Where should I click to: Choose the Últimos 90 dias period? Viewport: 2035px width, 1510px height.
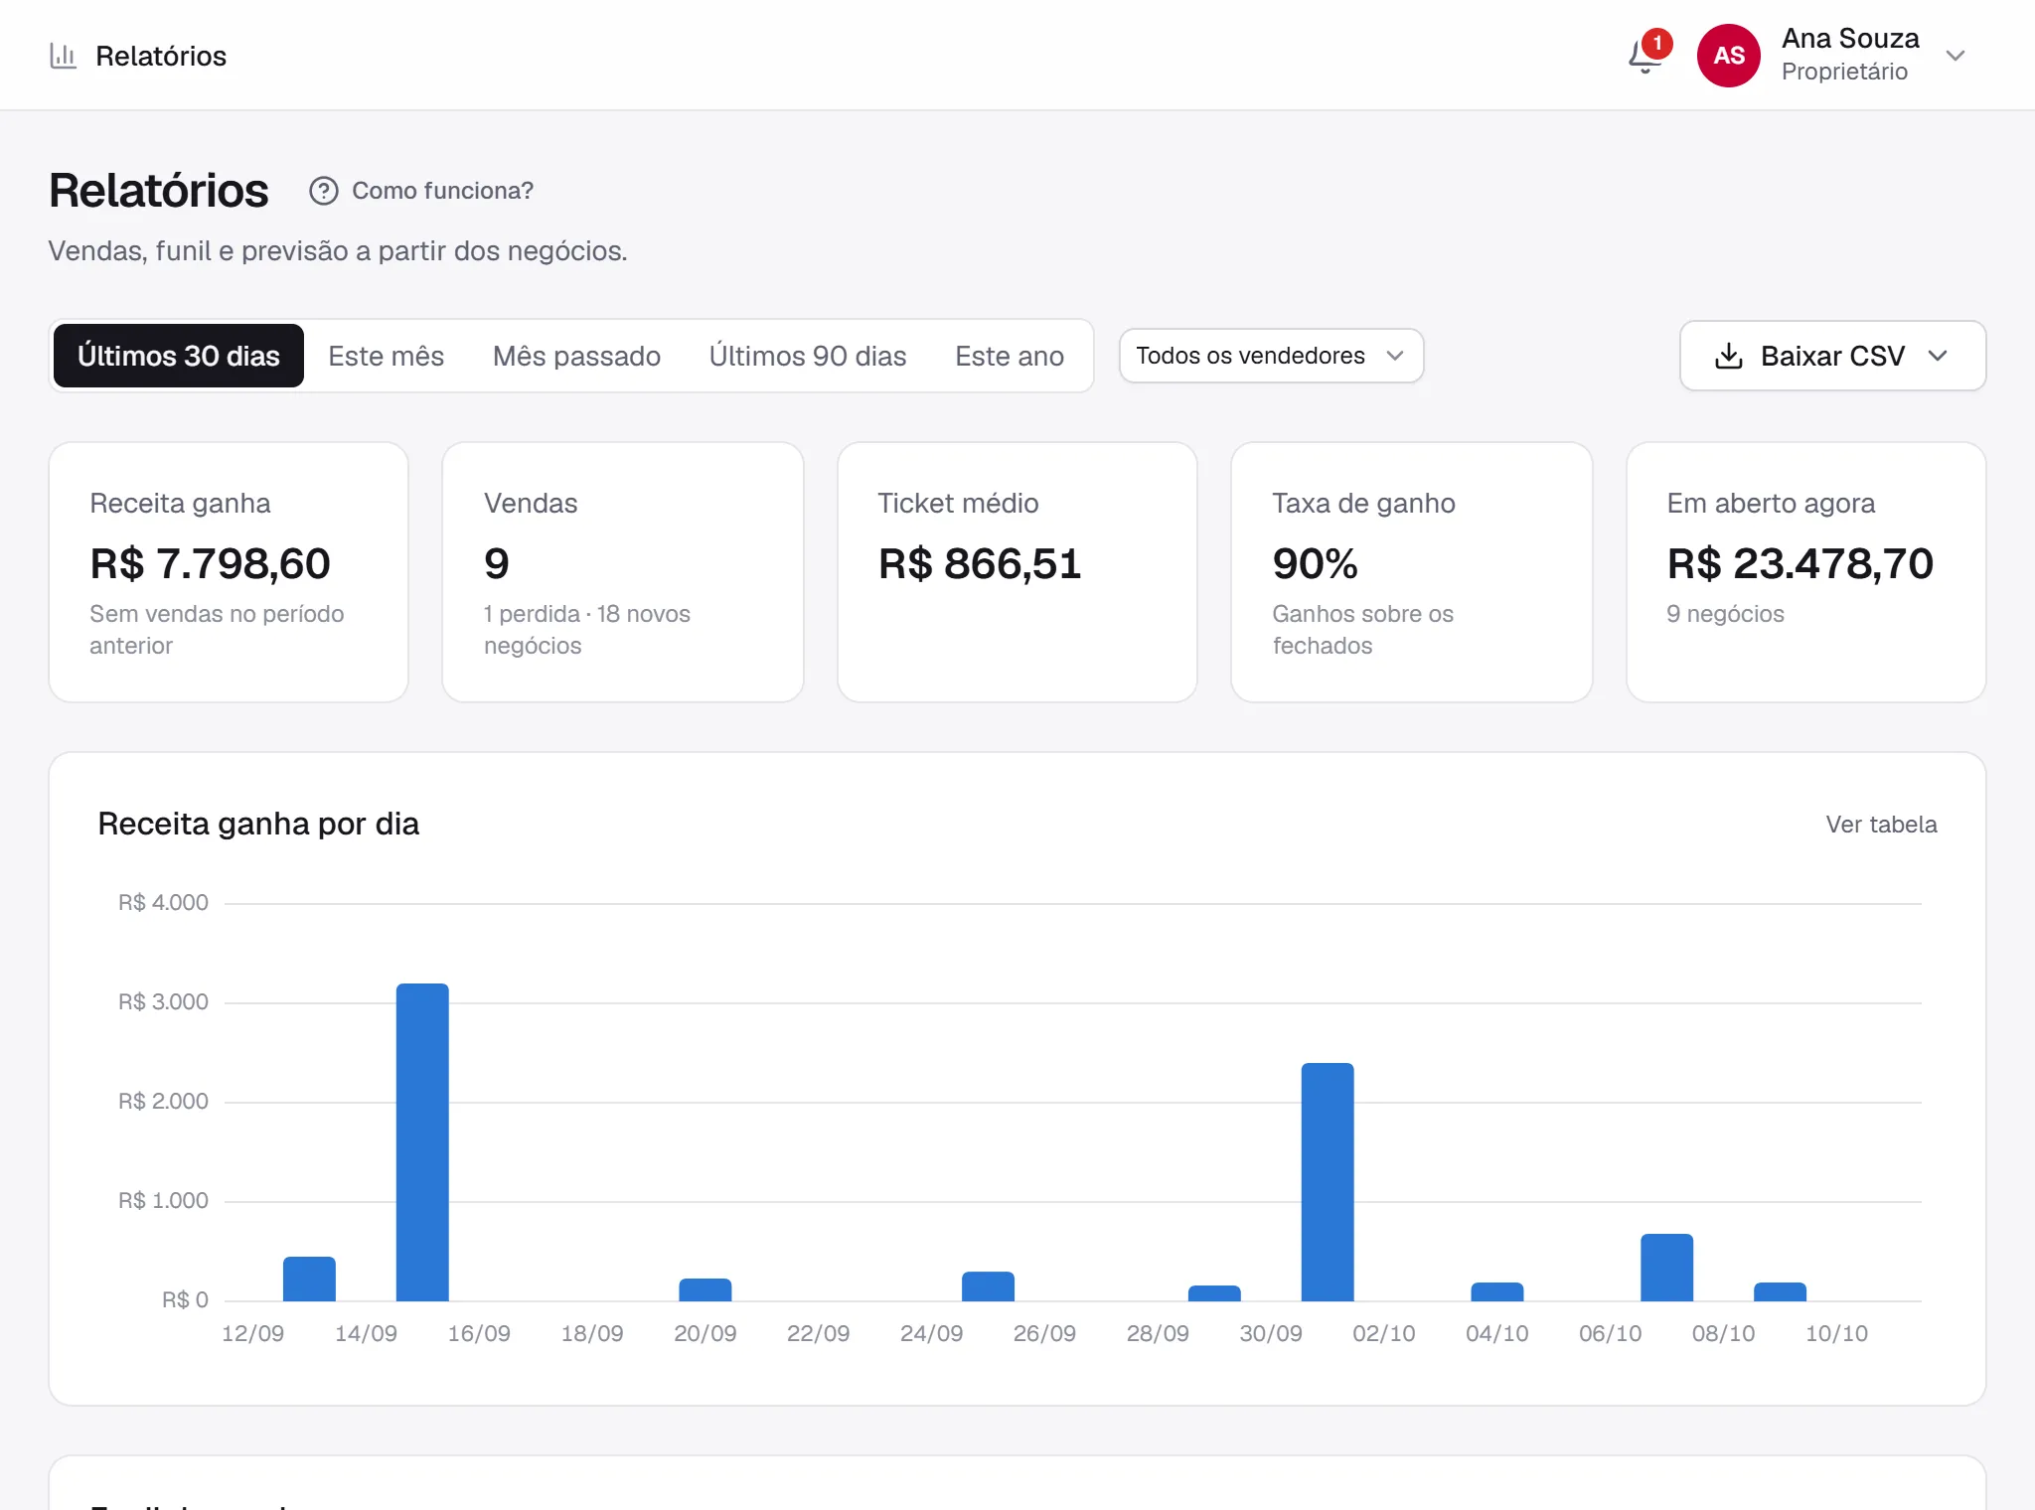[808, 356]
